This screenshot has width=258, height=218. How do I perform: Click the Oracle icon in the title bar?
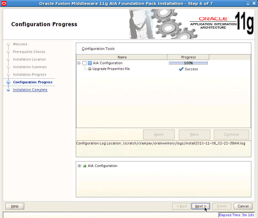(x=4, y=3)
